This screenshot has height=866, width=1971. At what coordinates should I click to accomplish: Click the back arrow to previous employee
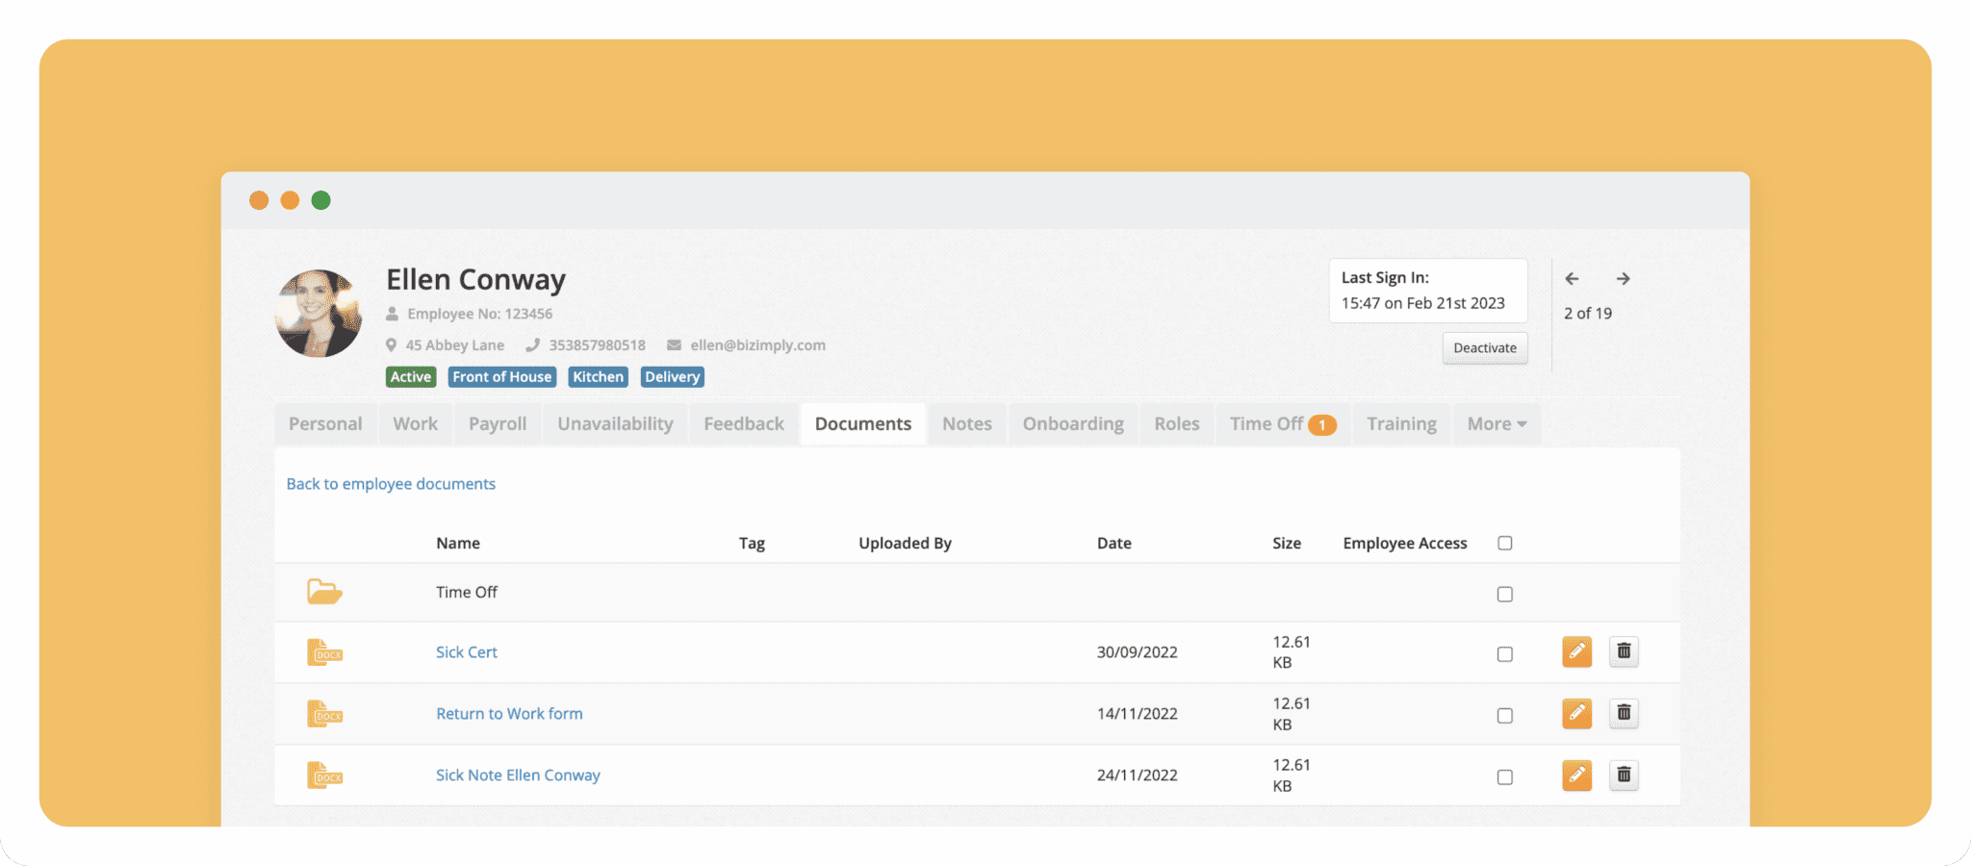(x=1573, y=278)
